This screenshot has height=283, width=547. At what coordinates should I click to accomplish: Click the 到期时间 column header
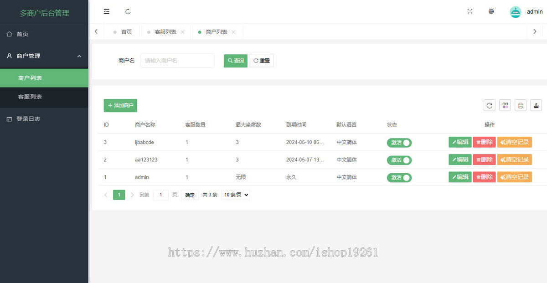coord(296,125)
